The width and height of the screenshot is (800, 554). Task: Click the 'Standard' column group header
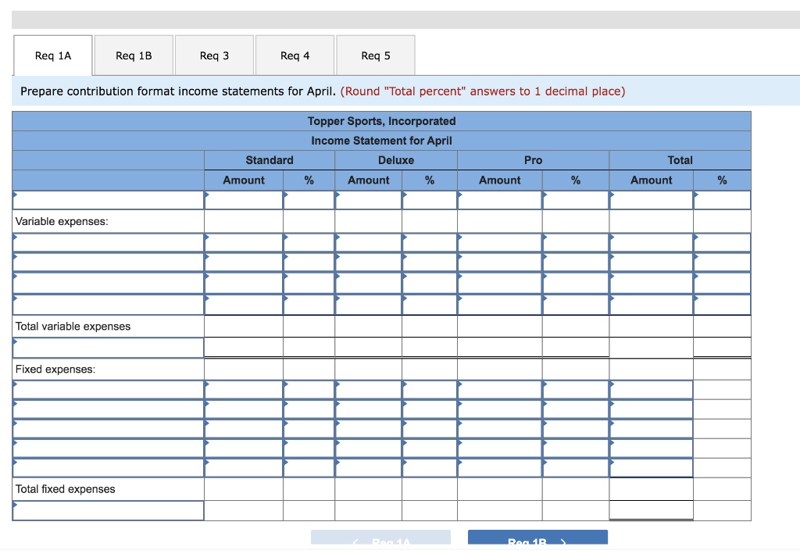(270, 160)
